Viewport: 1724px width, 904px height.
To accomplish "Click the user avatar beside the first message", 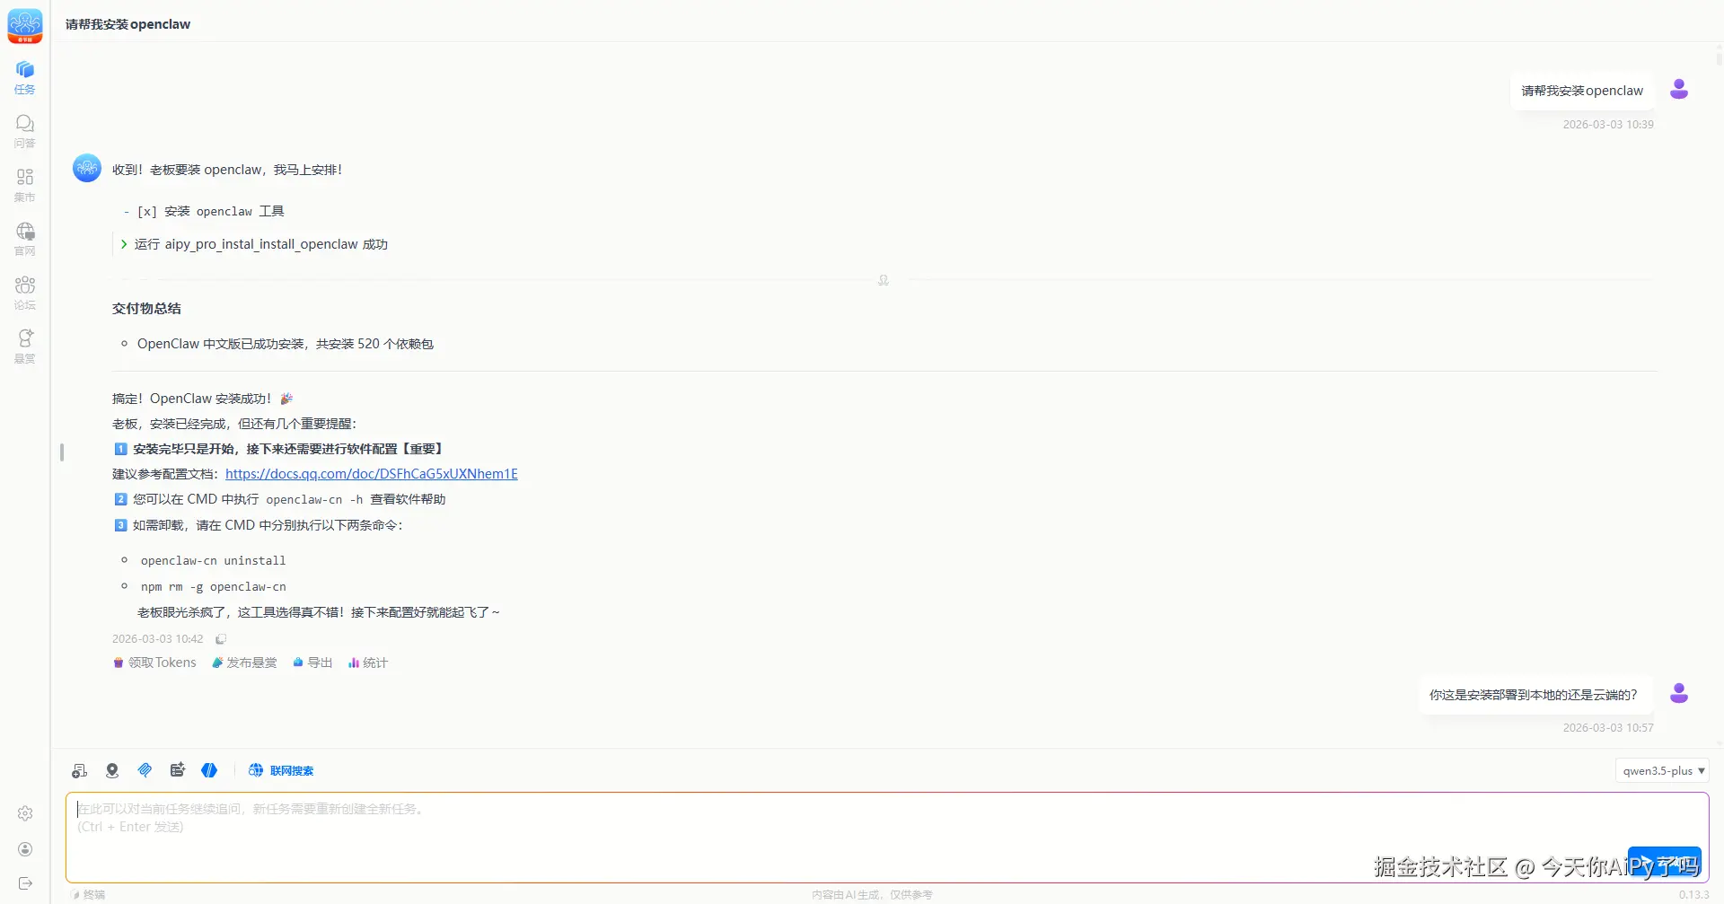I will [x=1679, y=89].
